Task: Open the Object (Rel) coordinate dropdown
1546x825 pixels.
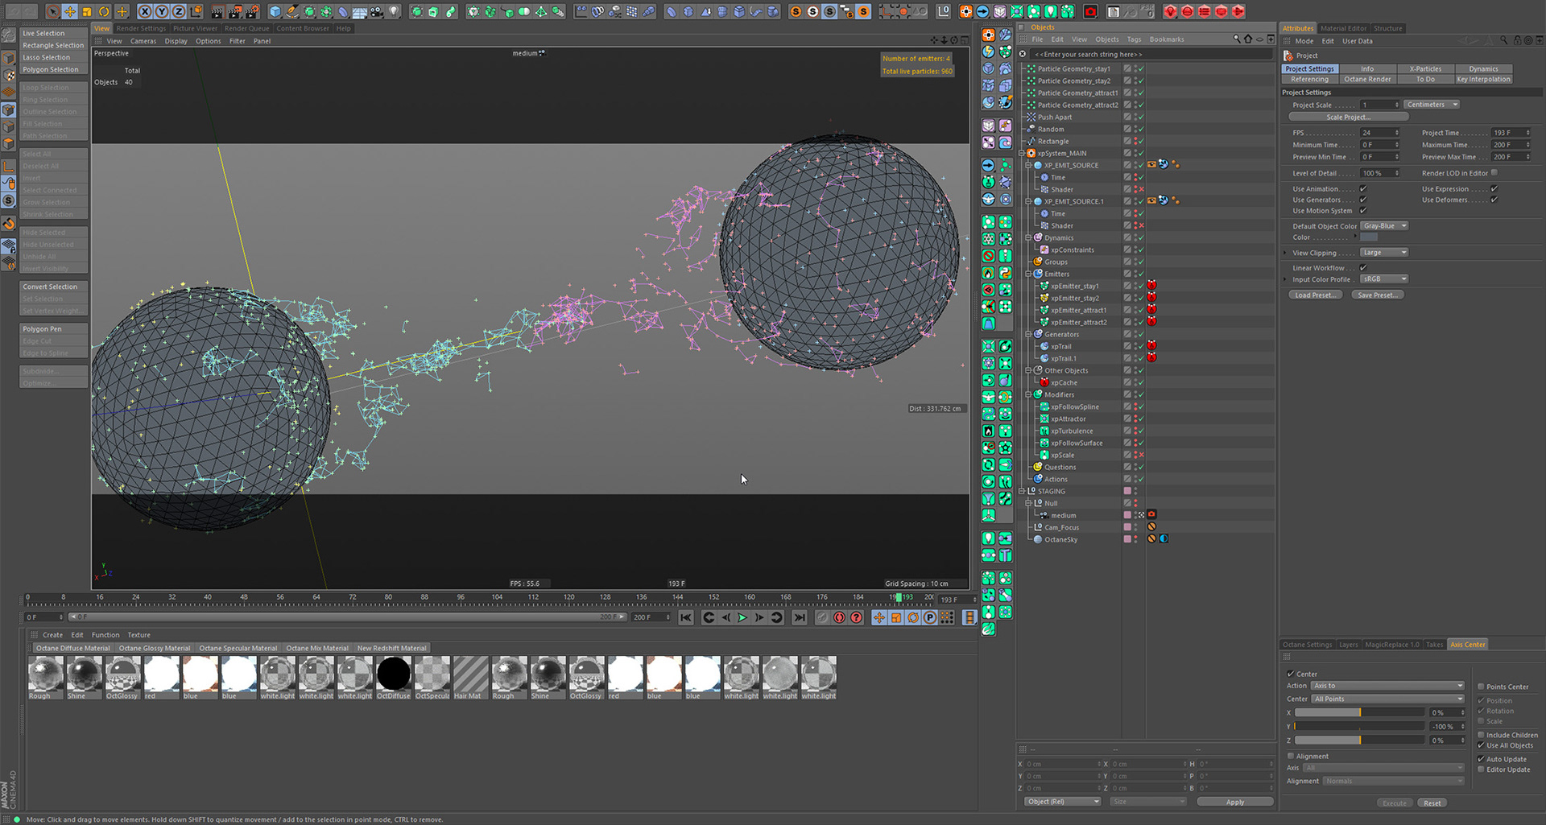Action: pos(1062,802)
